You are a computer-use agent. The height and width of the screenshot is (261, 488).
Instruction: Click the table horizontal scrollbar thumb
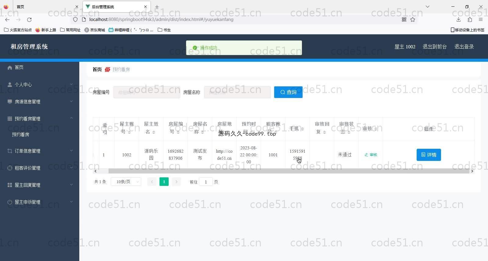pos(289,171)
